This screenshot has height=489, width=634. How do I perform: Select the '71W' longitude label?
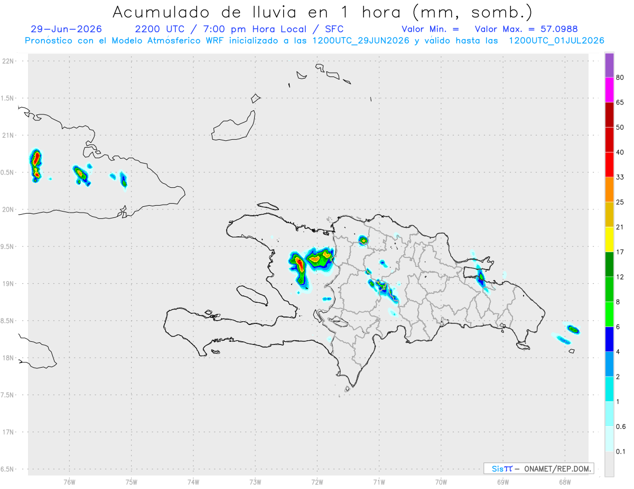click(379, 482)
